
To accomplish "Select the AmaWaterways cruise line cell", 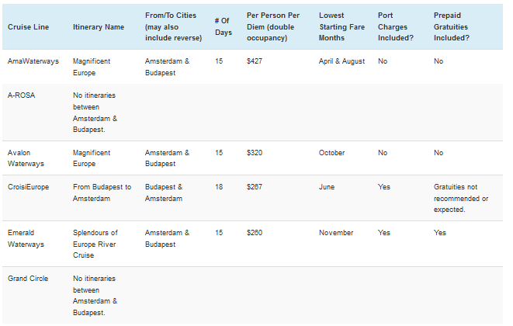I will pos(33,61).
